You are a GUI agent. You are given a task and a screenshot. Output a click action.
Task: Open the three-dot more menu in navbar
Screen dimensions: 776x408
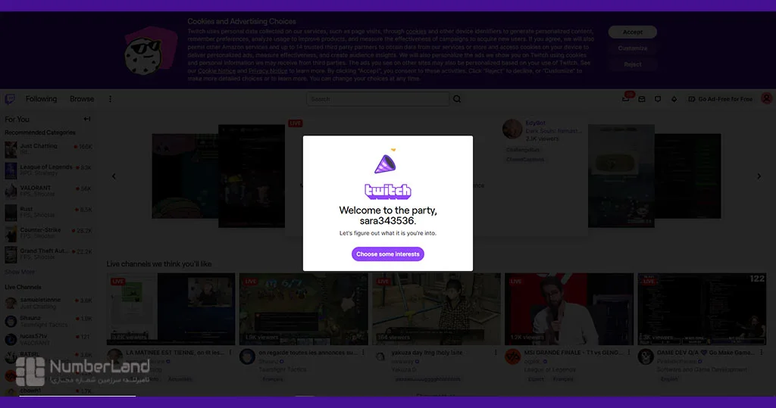pyautogui.click(x=111, y=99)
